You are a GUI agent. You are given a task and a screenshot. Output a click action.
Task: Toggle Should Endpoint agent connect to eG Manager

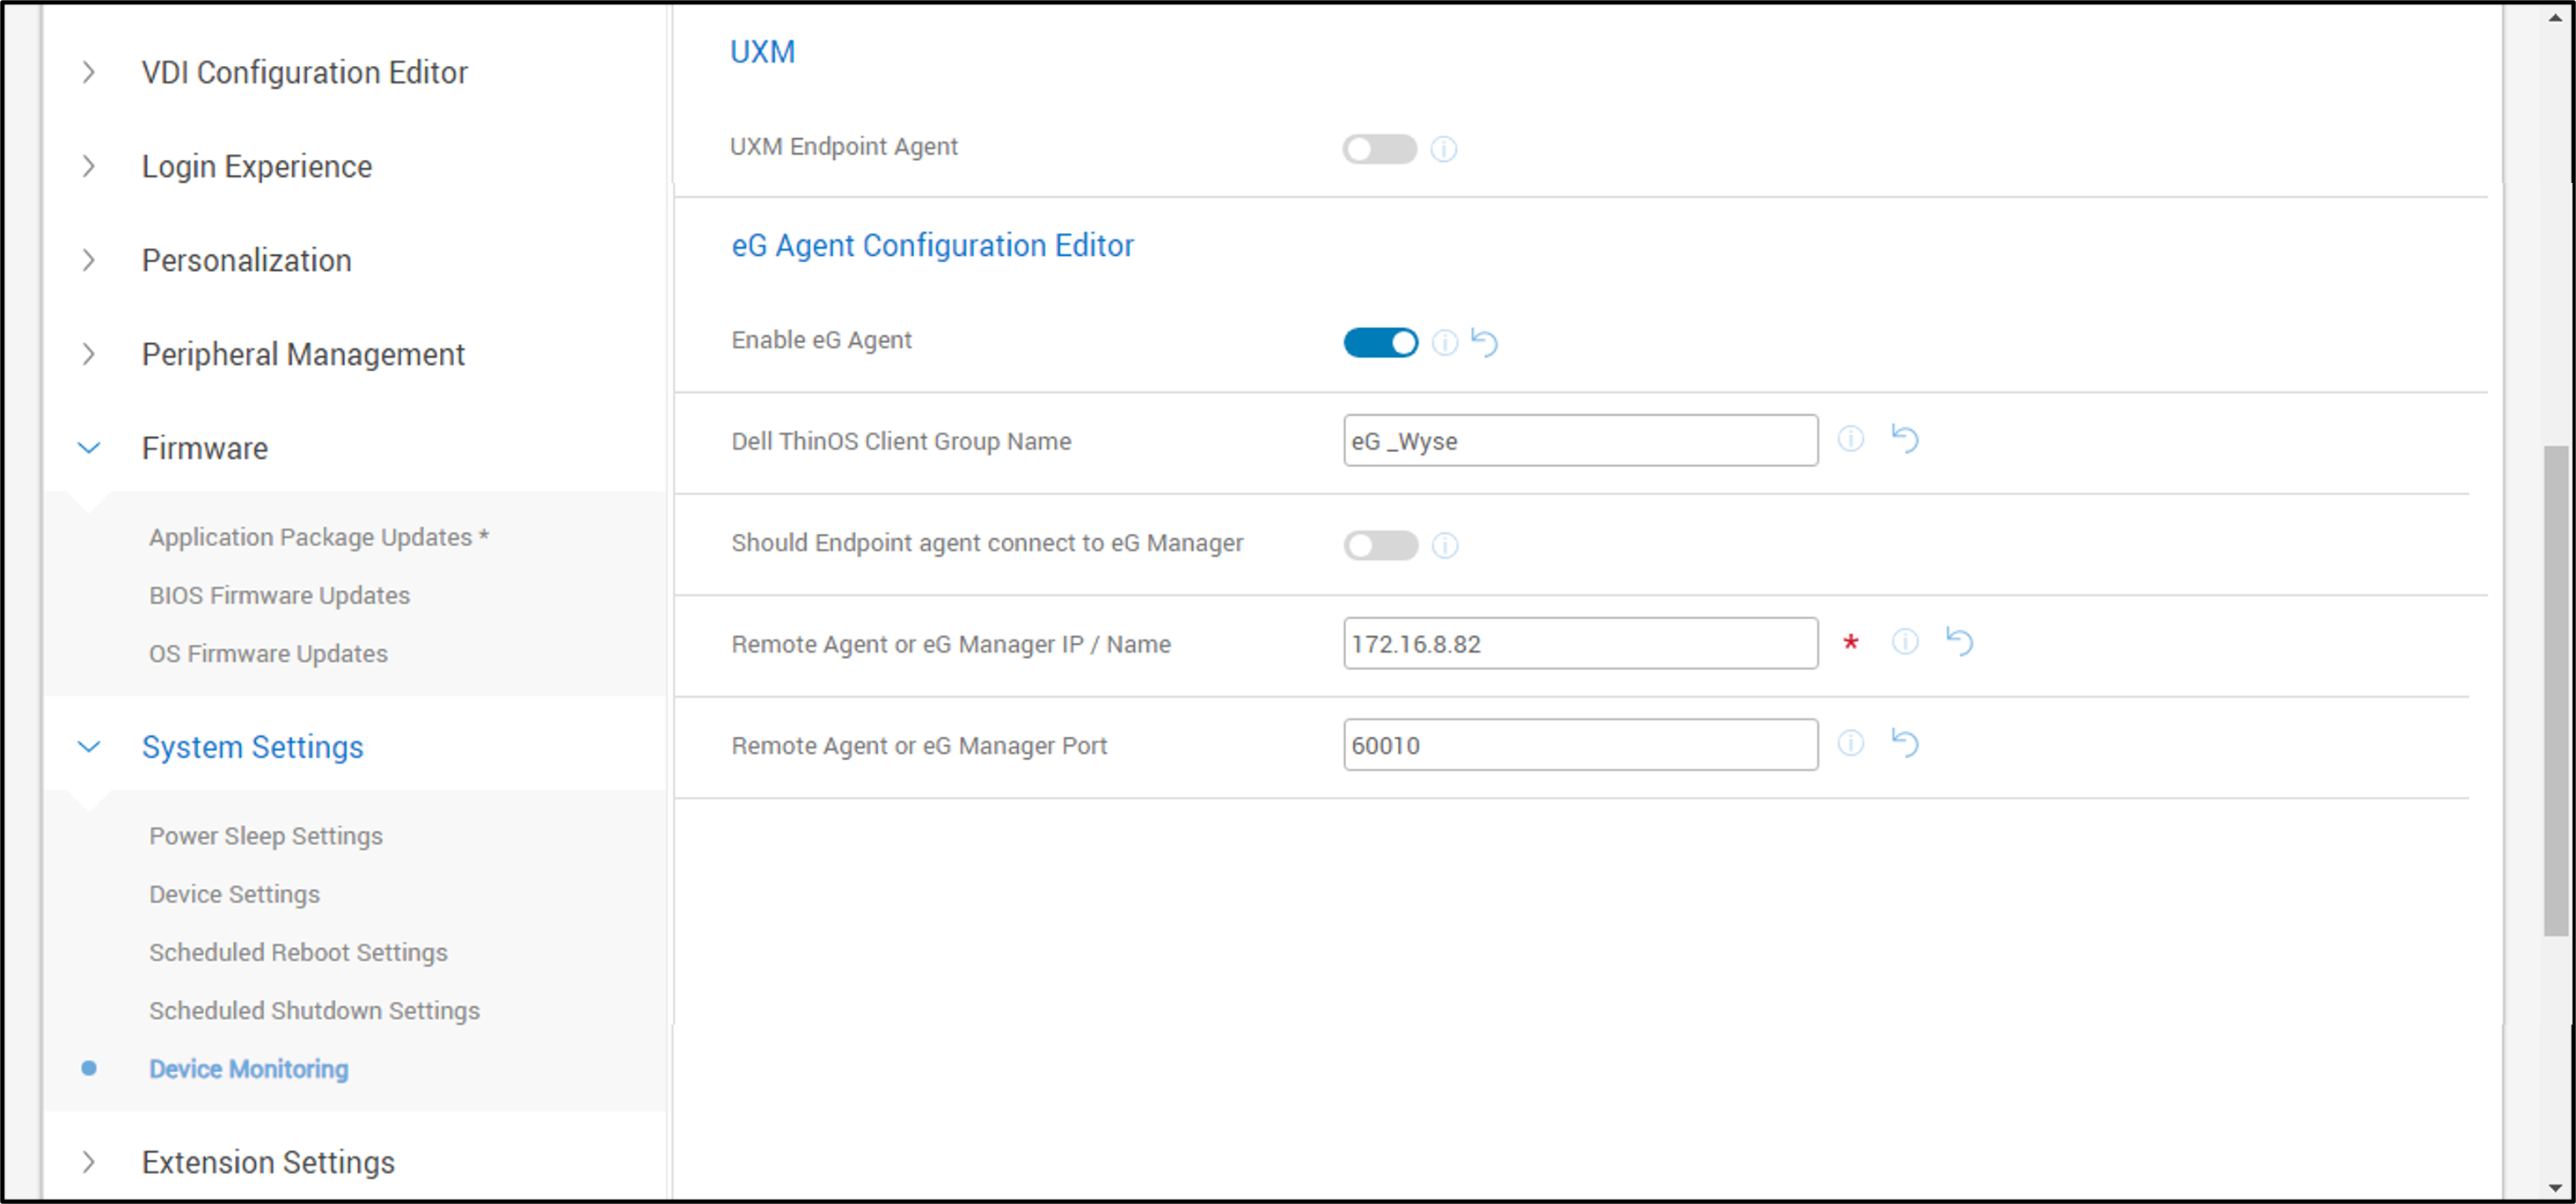pos(1380,545)
